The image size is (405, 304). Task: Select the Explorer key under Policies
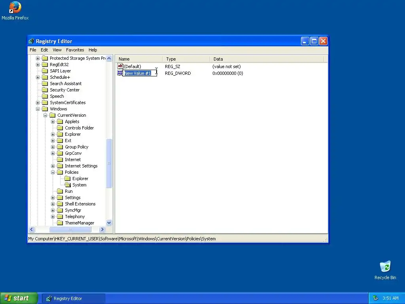click(x=80, y=179)
